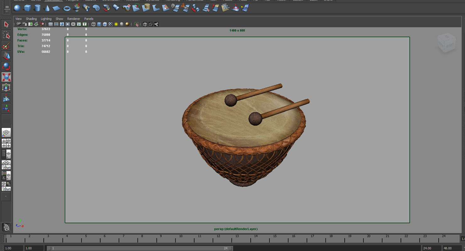The image size is (465, 251).
Task: Click the view cube in viewport
Action: click(x=446, y=43)
